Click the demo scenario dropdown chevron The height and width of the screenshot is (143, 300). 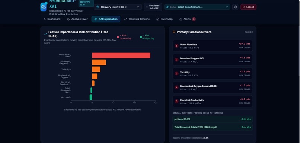tap(227, 7)
